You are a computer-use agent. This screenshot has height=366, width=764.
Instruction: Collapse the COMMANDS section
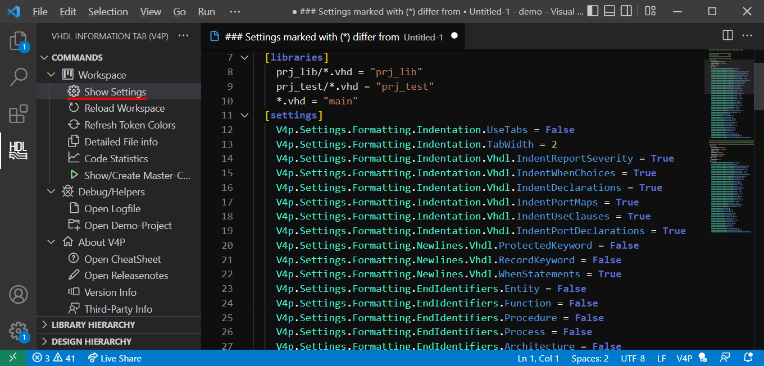click(46, 58)
